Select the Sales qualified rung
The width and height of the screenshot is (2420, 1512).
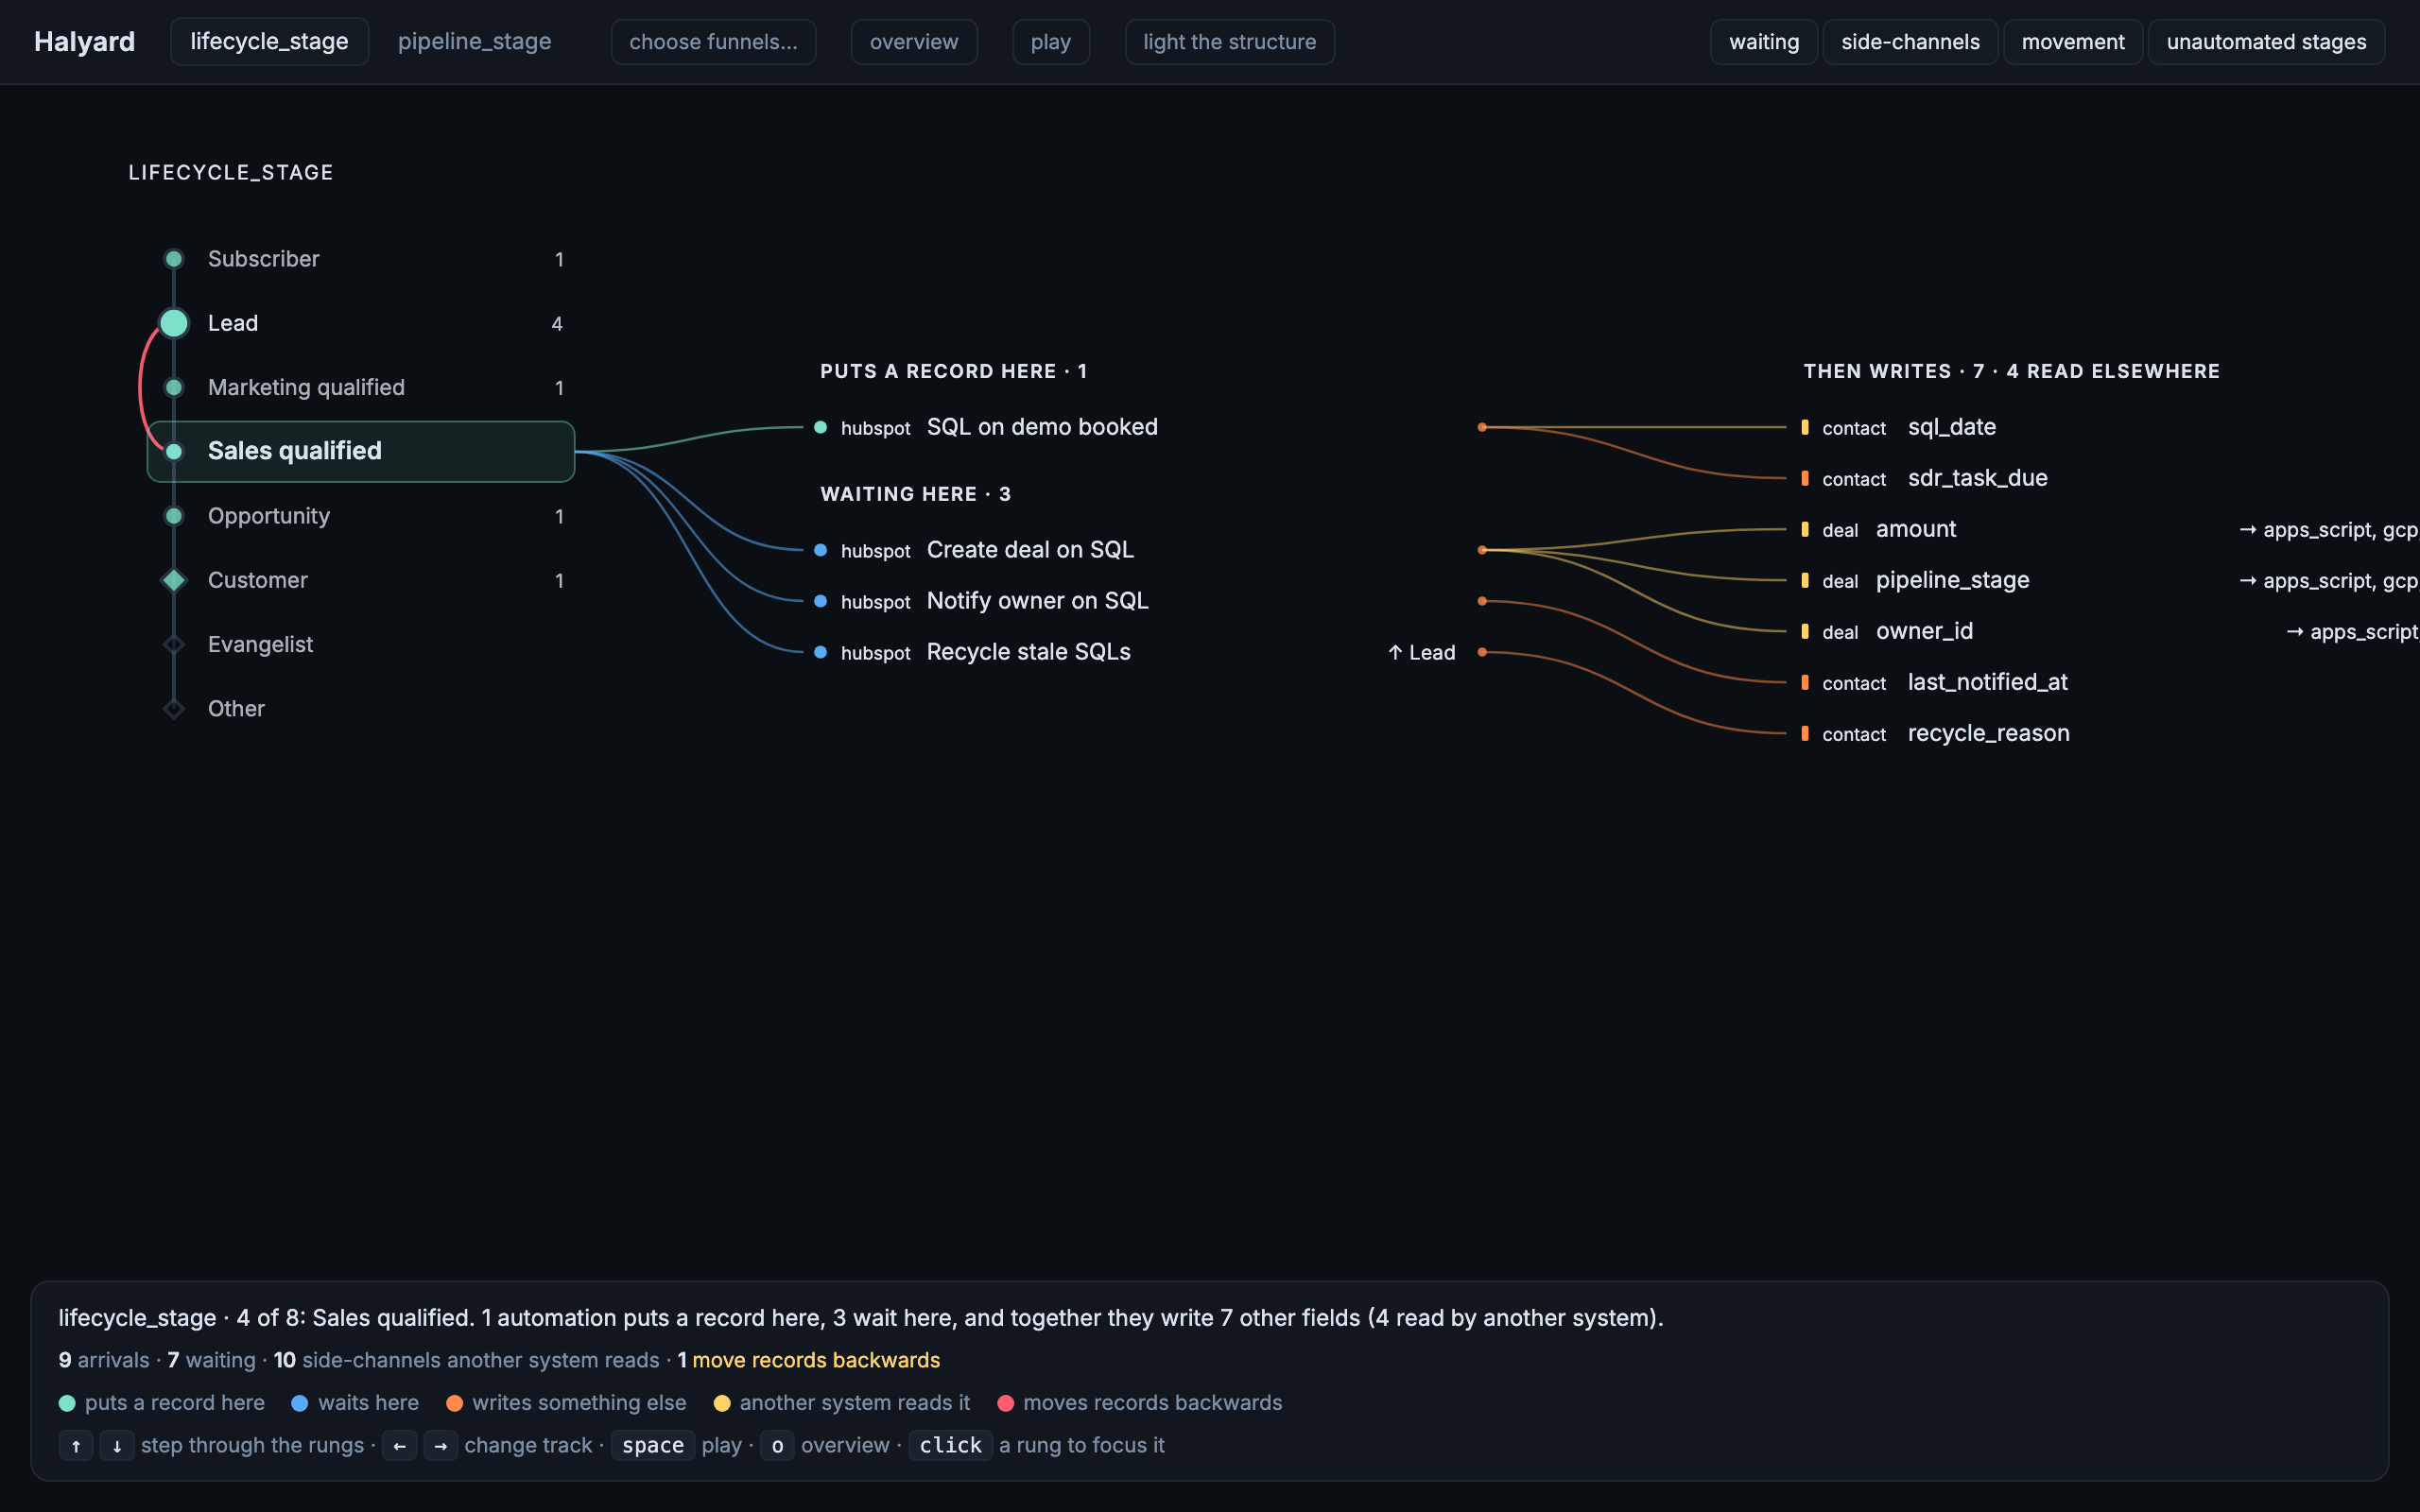tap(361, 451)
